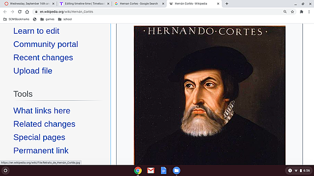Screen dimensions: 314x176
Task: Open the browser home page icon
Action: pos(27,12)
